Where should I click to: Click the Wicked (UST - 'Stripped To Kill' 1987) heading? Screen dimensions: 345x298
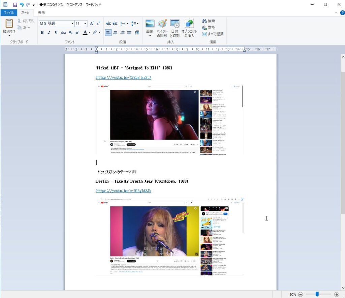pyautogui.click(x=134, y=68)
